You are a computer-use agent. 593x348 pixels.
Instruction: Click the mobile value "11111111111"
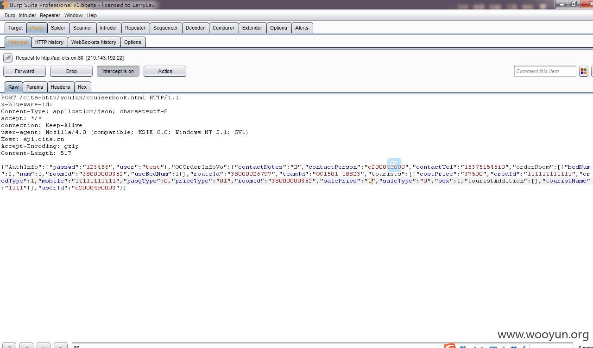point(95,181)
